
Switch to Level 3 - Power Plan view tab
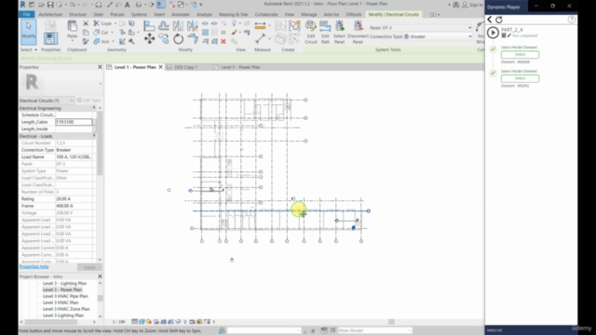240,67
